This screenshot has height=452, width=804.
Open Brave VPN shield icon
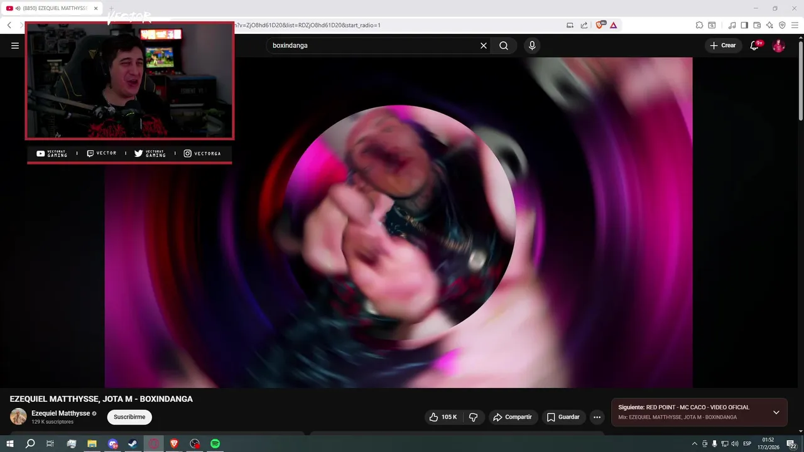[x=782, y=25]
